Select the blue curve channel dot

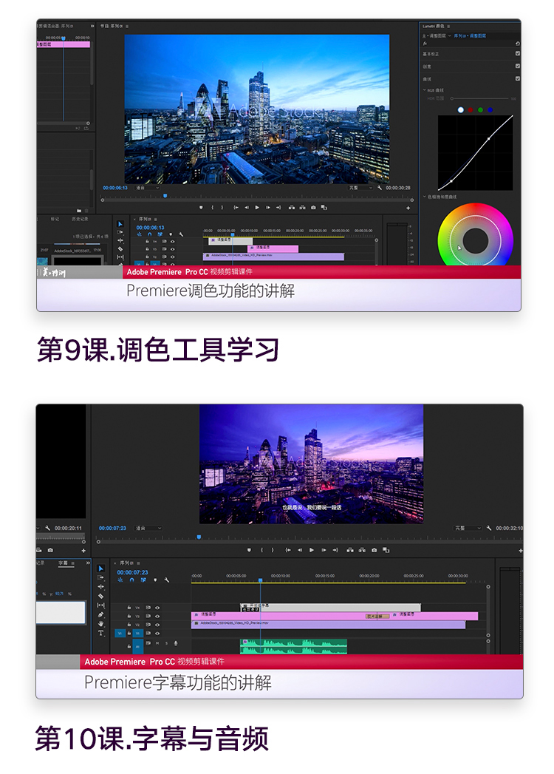tap(490, 109)
